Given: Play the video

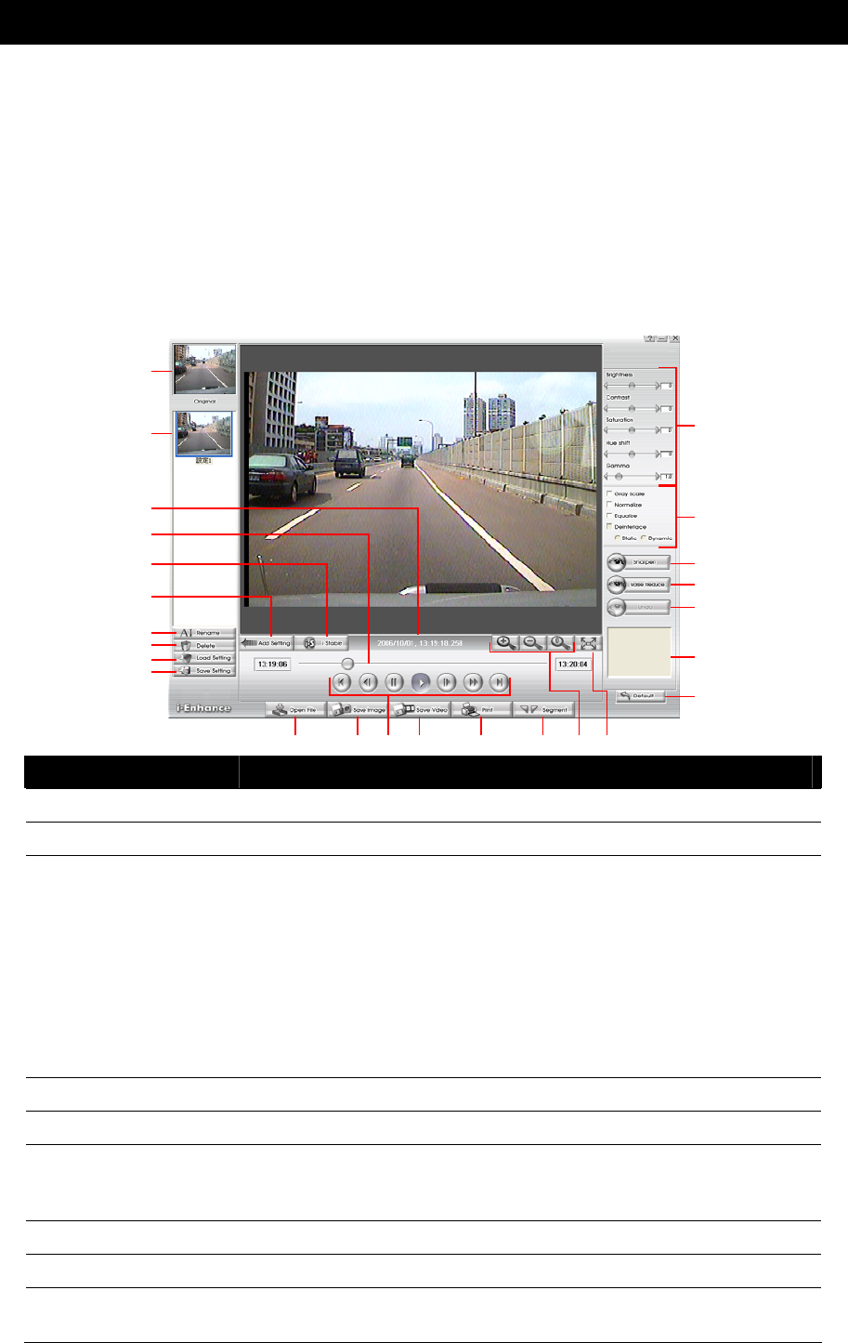Looking at the screenshot, I should 421,682.
